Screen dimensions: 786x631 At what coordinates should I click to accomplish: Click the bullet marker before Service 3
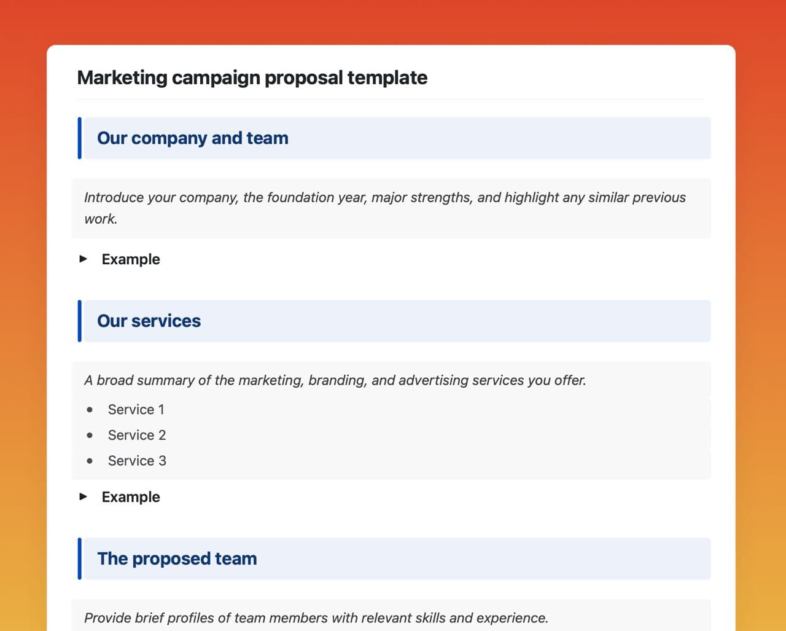coord(90,461)
